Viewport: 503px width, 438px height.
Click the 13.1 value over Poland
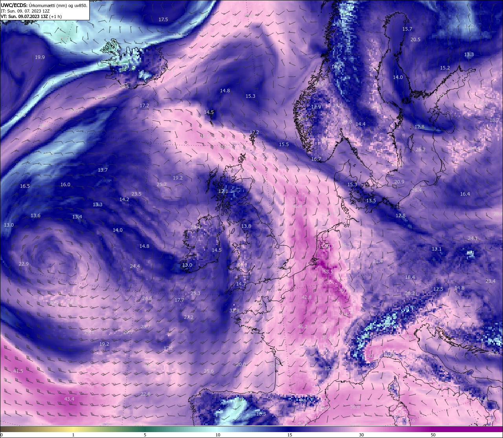coord(437,249)
